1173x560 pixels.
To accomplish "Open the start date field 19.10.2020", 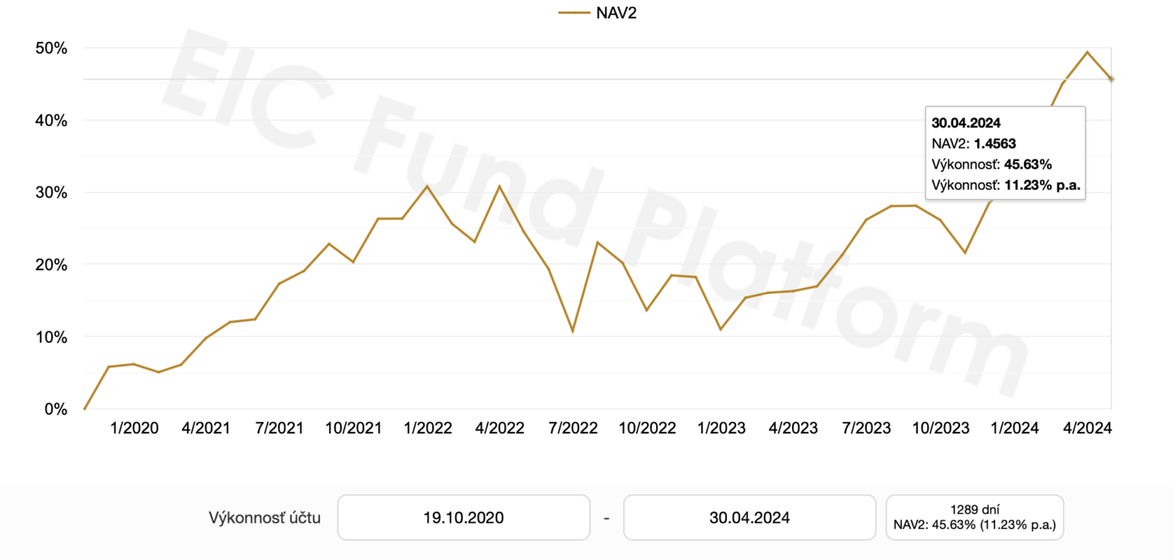I will click(x=464, y=517).
